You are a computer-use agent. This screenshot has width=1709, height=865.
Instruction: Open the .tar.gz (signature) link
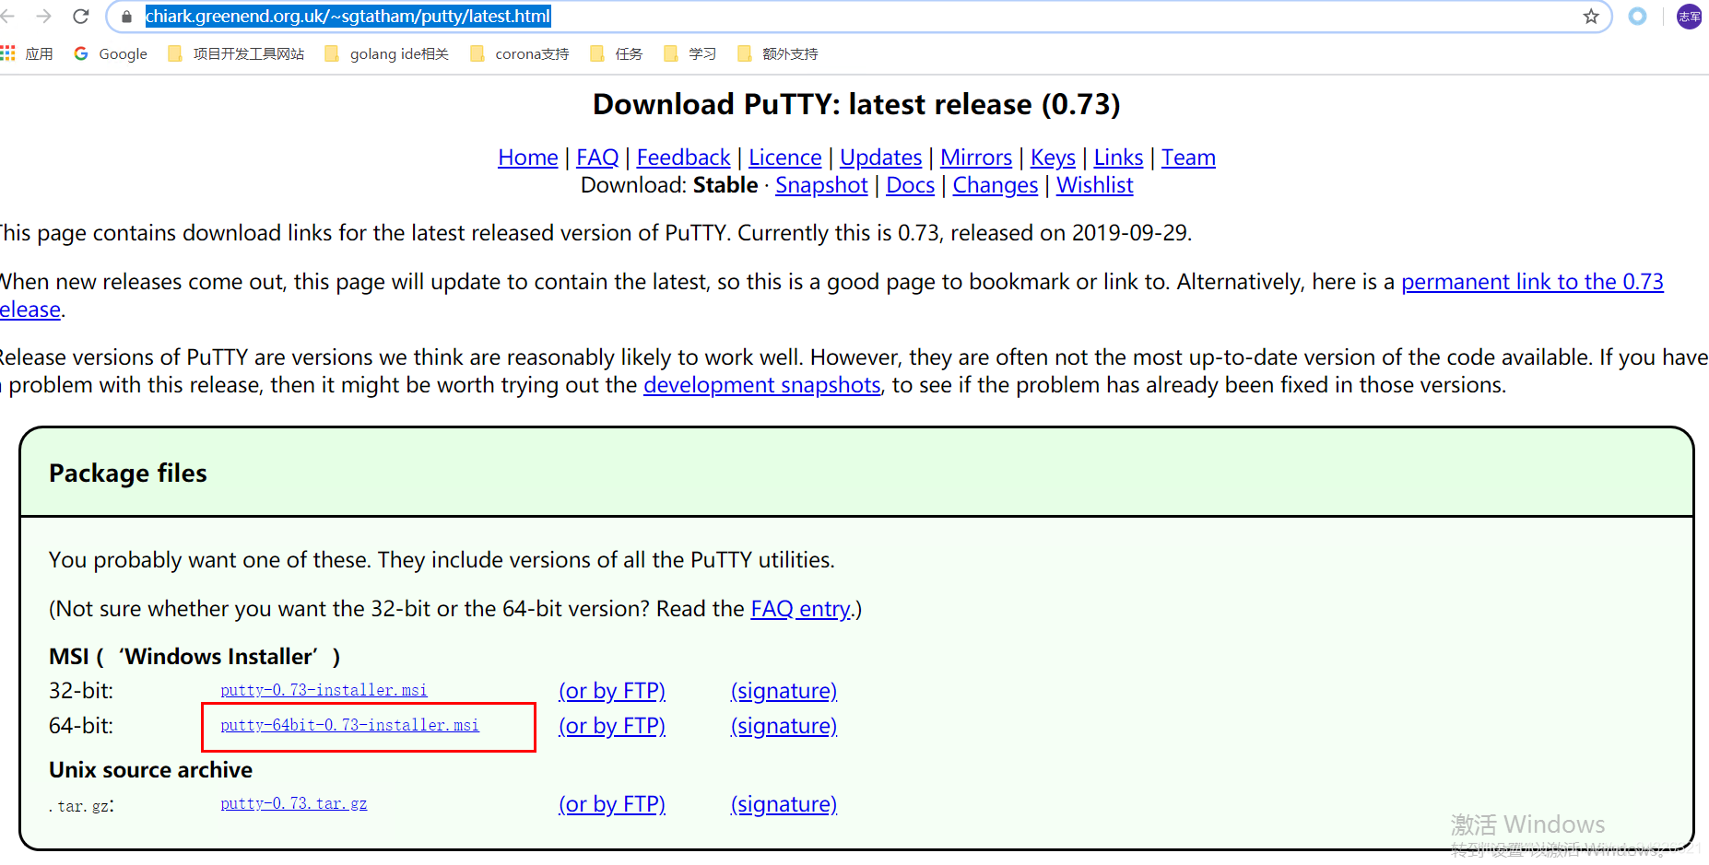[x=784, y=804]
